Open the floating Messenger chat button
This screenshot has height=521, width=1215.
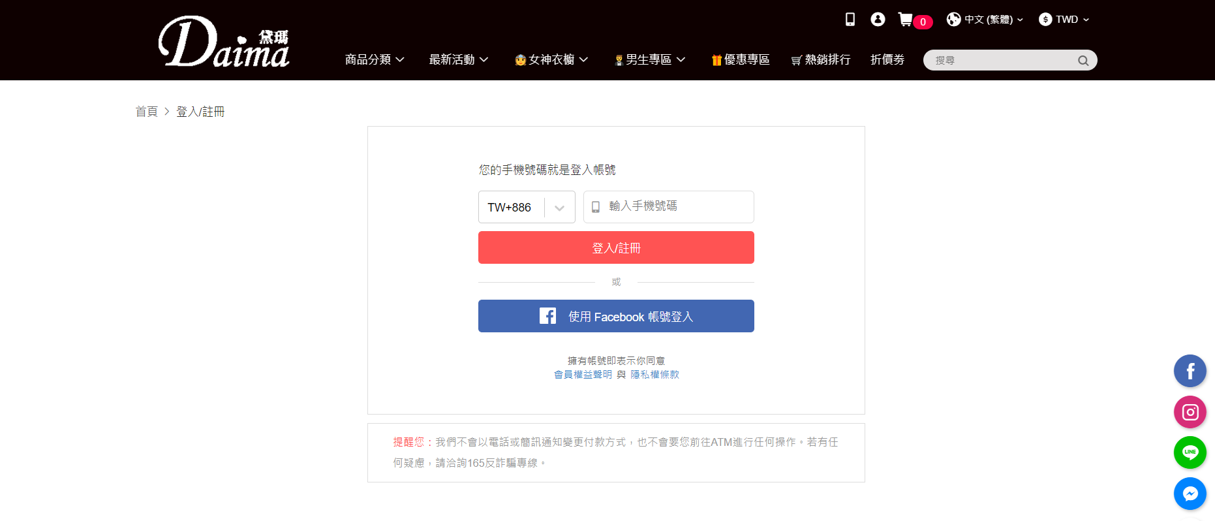point(1190,494)
